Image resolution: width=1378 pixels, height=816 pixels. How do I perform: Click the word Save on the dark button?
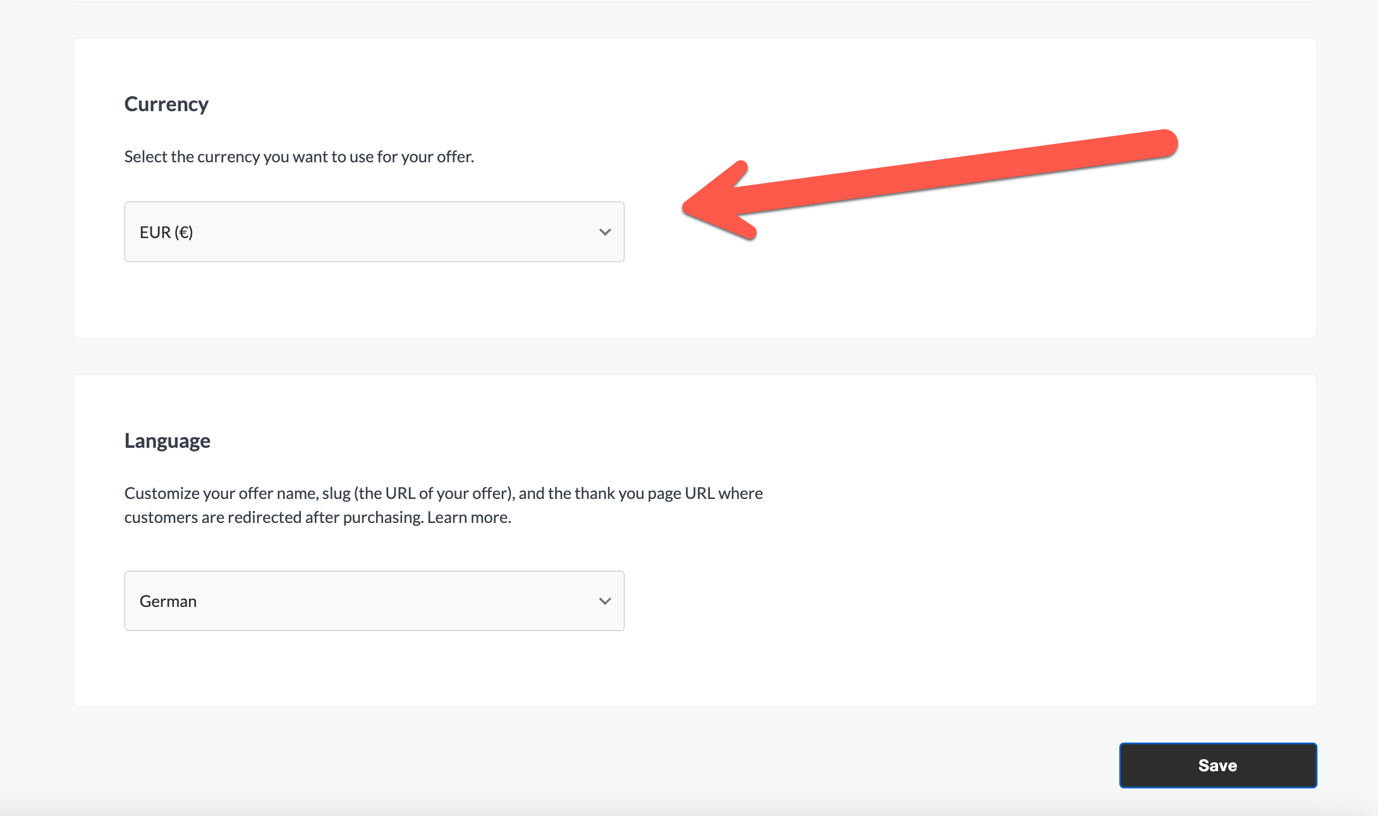point(1218,765)
